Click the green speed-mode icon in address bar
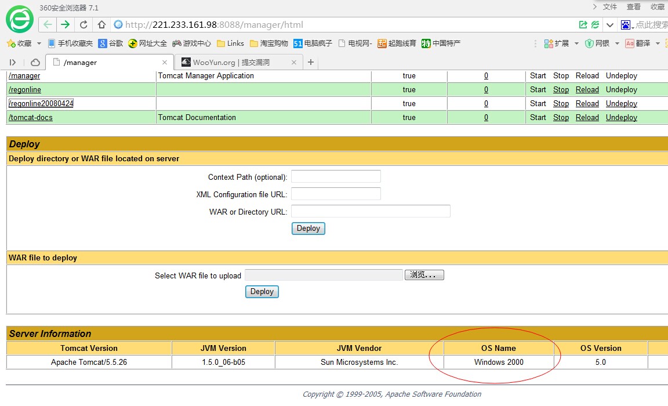Image resolution: width=668 pixels, height=406 pixels. point(595,25)
